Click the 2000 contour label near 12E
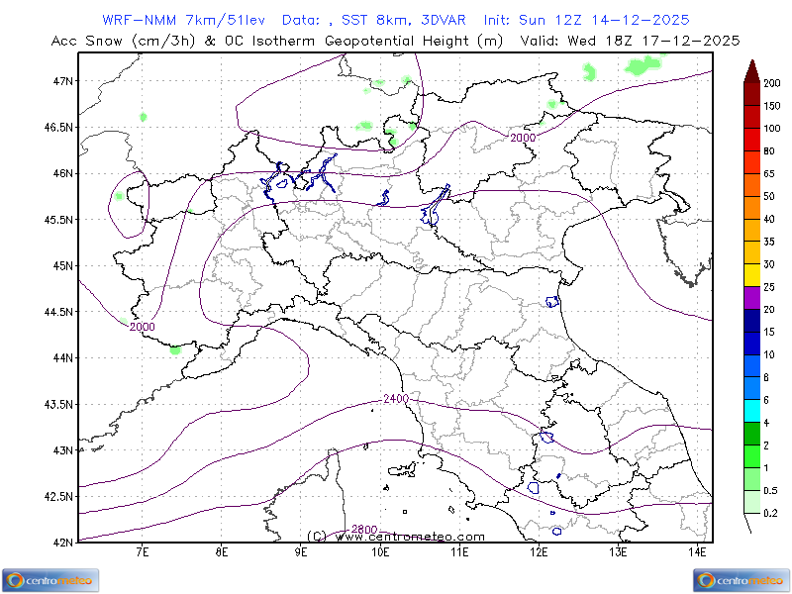The image size is (792, 594). coord(523,138)
